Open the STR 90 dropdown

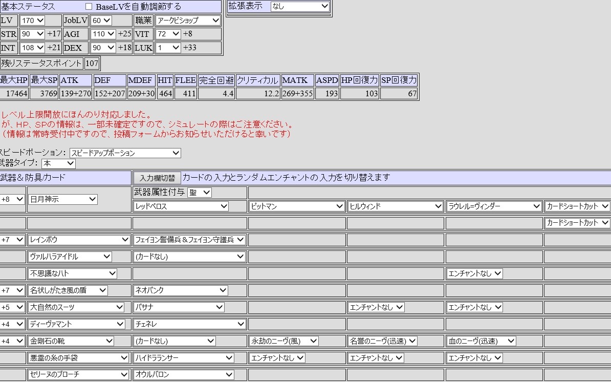32,34
